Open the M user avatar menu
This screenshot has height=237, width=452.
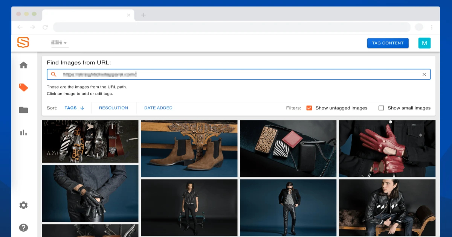click(425, 43)
